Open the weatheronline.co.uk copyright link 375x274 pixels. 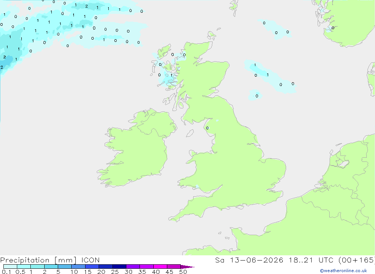click(343, 271)
